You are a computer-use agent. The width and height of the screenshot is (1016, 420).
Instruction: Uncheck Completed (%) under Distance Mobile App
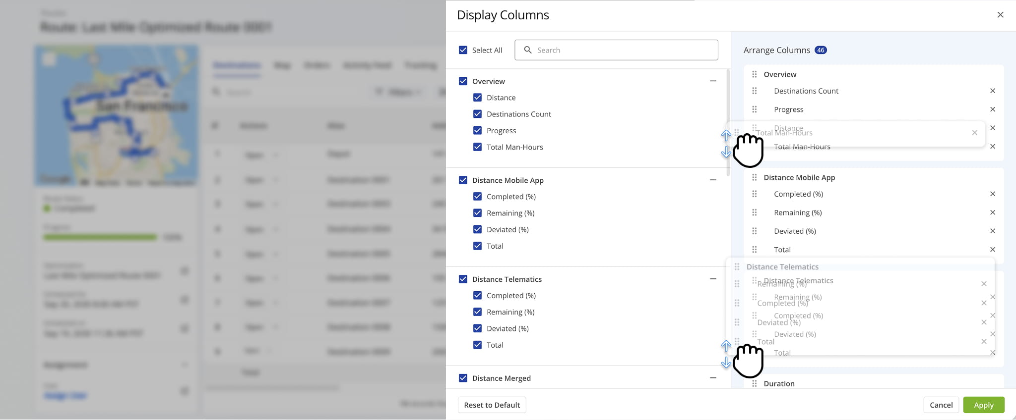click(x=477, y=197)
